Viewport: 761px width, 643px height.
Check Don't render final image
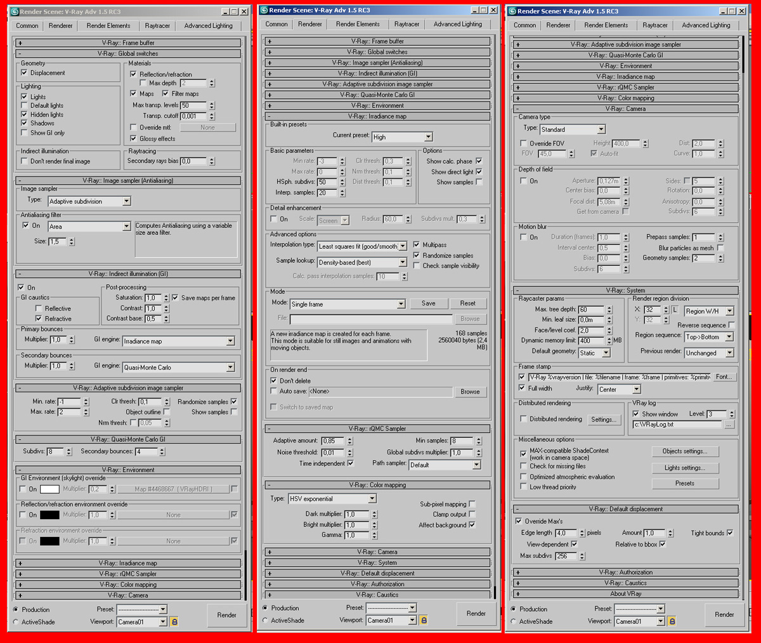(25, 161)
